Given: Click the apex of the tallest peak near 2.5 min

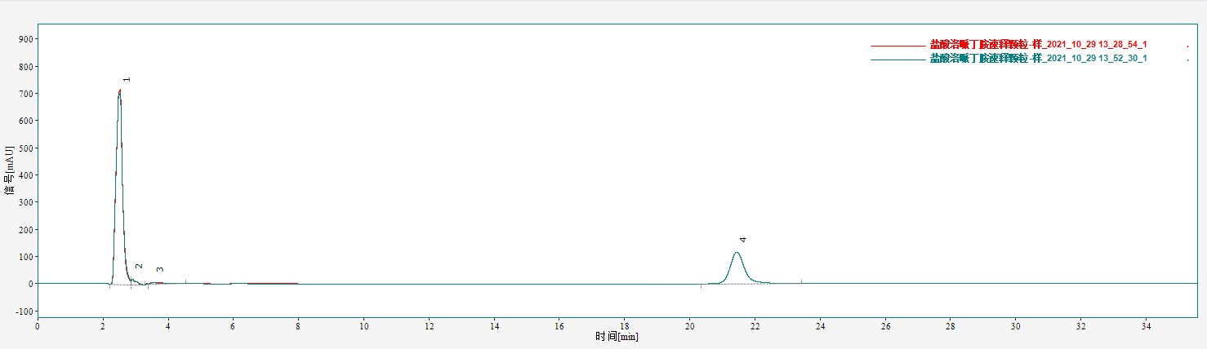Looking at the screenshot, I should click(x=119, y=91).
